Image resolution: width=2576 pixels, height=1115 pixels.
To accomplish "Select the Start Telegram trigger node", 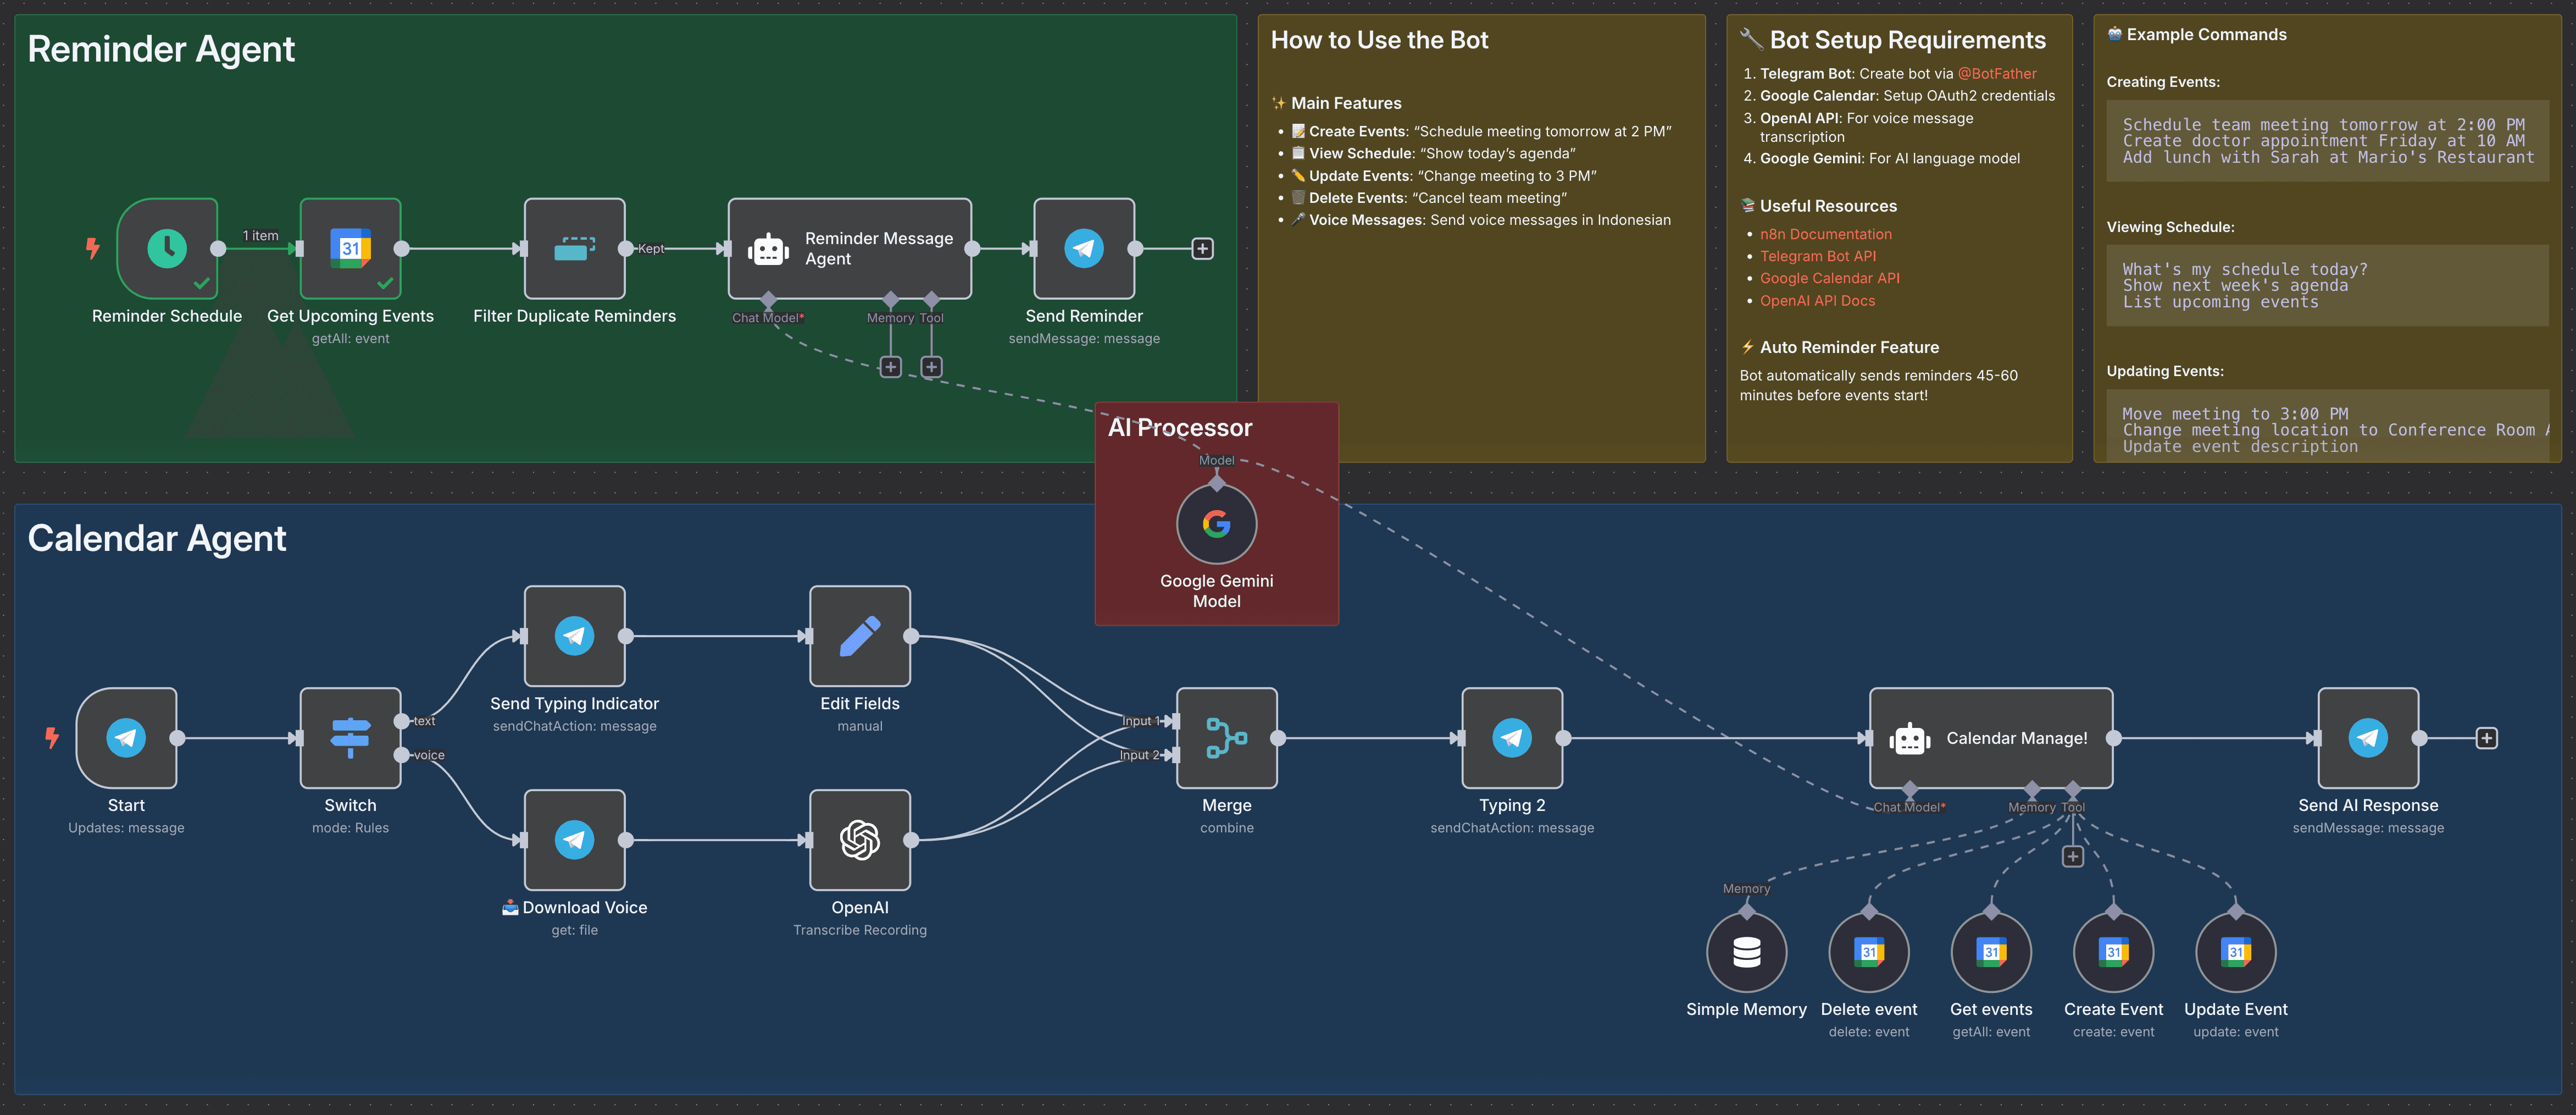I will coord(126,738).
